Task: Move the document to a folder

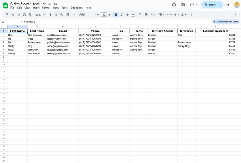Action: click(x=50, y=4)
